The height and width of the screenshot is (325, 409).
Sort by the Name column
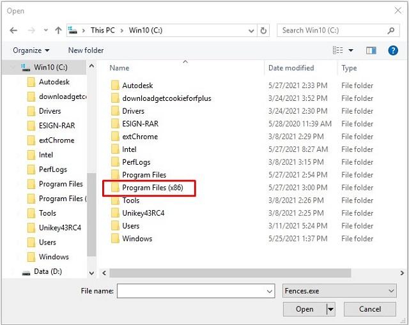(x=120, y=68)
